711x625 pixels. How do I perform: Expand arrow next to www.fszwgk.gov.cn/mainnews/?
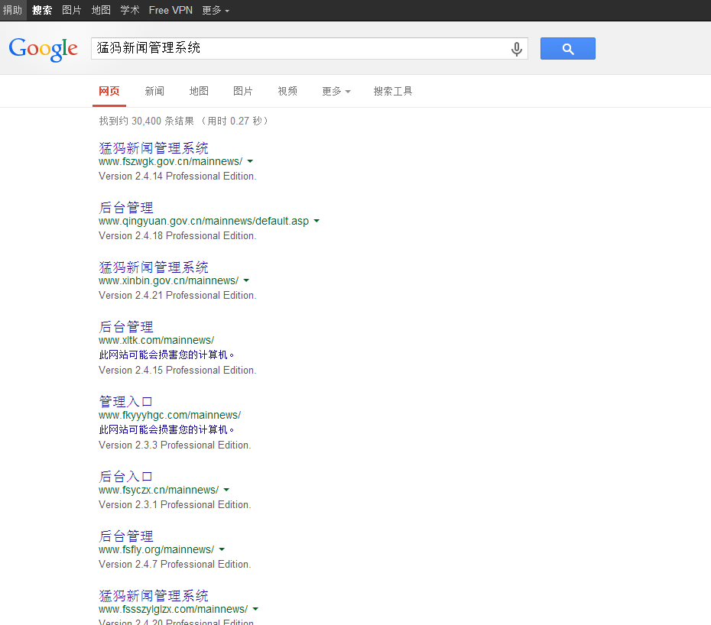pos(250,161)
